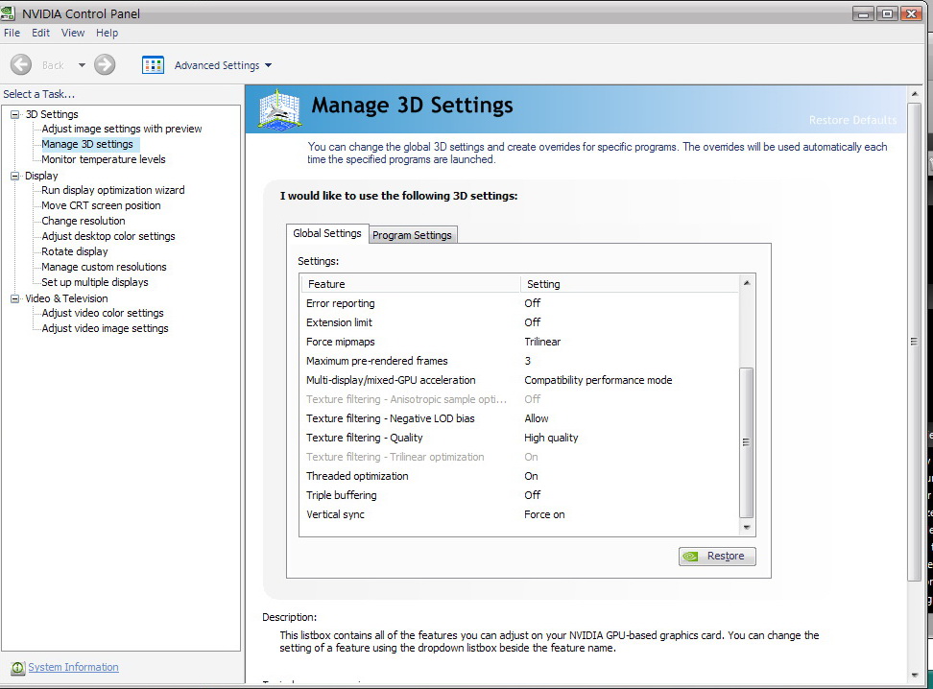Click the NVIDIA logo on Restore button
Viewport: 933px width, 689px height.
[691, 557]
